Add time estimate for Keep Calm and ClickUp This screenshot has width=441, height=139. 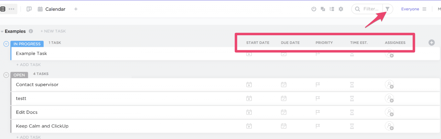click(x=352, y=126)
